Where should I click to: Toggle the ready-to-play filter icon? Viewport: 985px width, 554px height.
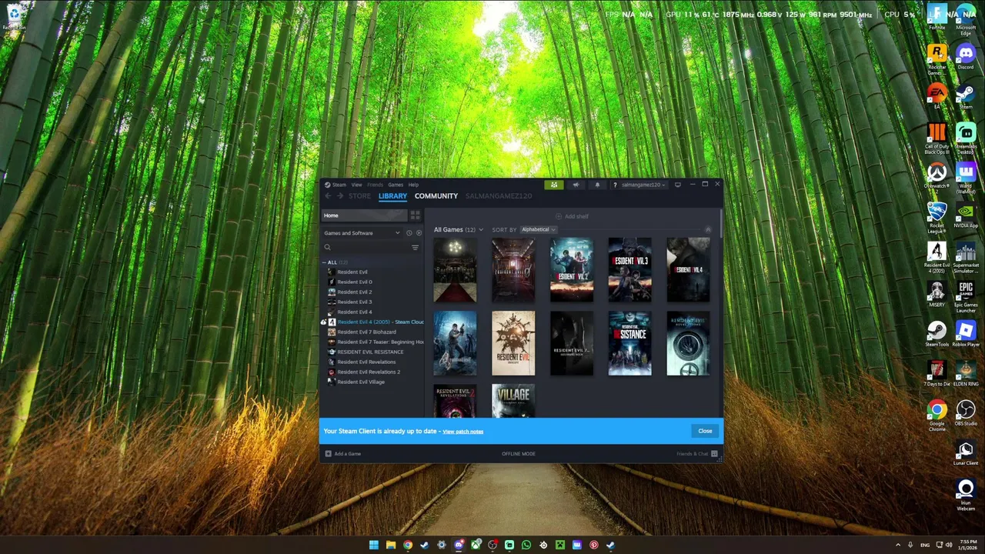coord(419,233)
